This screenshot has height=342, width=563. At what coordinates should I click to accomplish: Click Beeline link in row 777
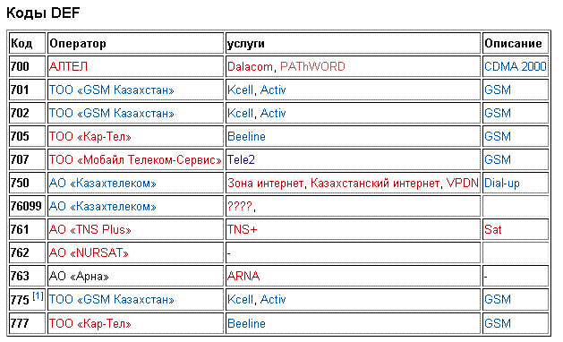click(x=246, y=324)
